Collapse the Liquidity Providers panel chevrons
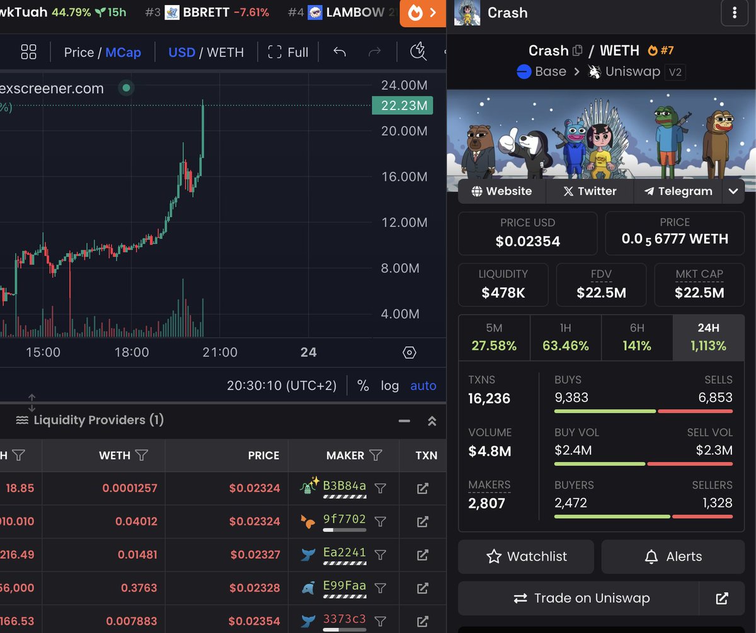 coord(432,421)
